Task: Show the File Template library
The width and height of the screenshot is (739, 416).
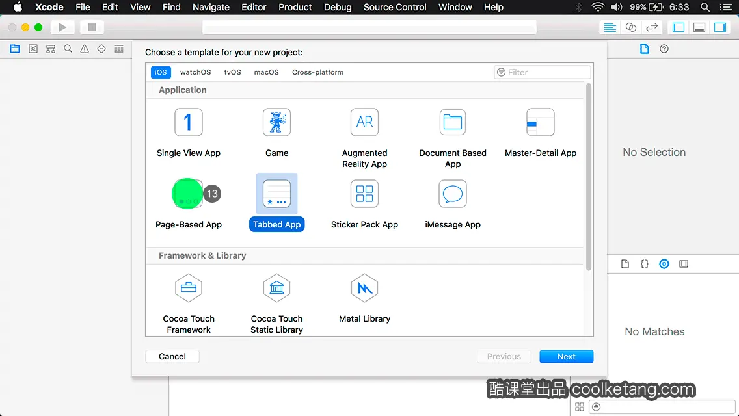Action: coord(625,264)
